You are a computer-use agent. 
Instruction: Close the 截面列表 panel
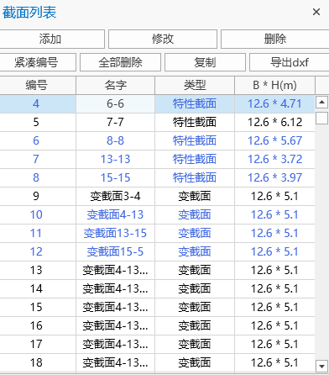click(316, 12)
